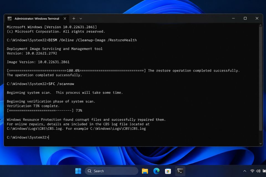
Task: Click the 'Image Version: 10.0.22631.2861' line
Action: point(38,62)
